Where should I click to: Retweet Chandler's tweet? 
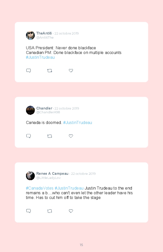pos(50,136)
